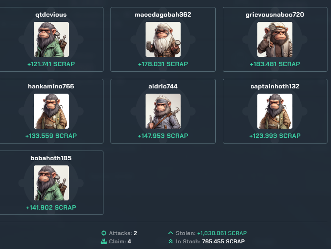Click the In Stash double chevron icon
This screenshot has width=331, height=249.
(171, 242)
